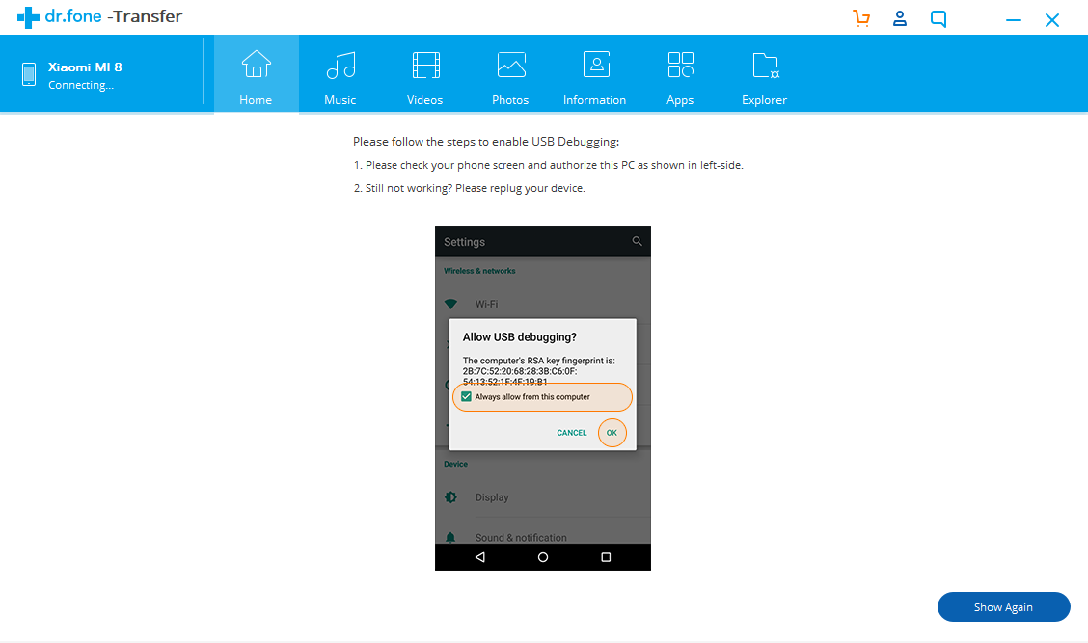Select the Home tab
The image size is (1088, 643).
(256, 76)
